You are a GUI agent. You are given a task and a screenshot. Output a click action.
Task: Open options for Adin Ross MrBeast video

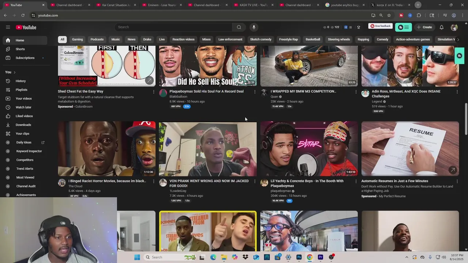coord(457,92)
